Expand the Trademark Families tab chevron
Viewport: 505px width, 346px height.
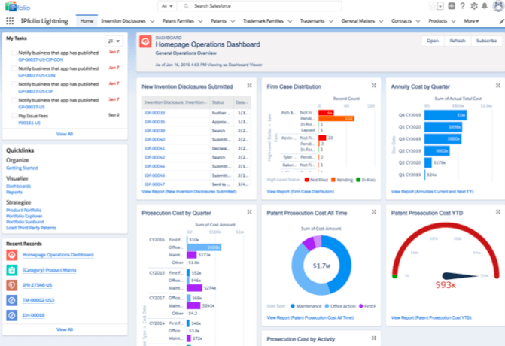(290, 21)
